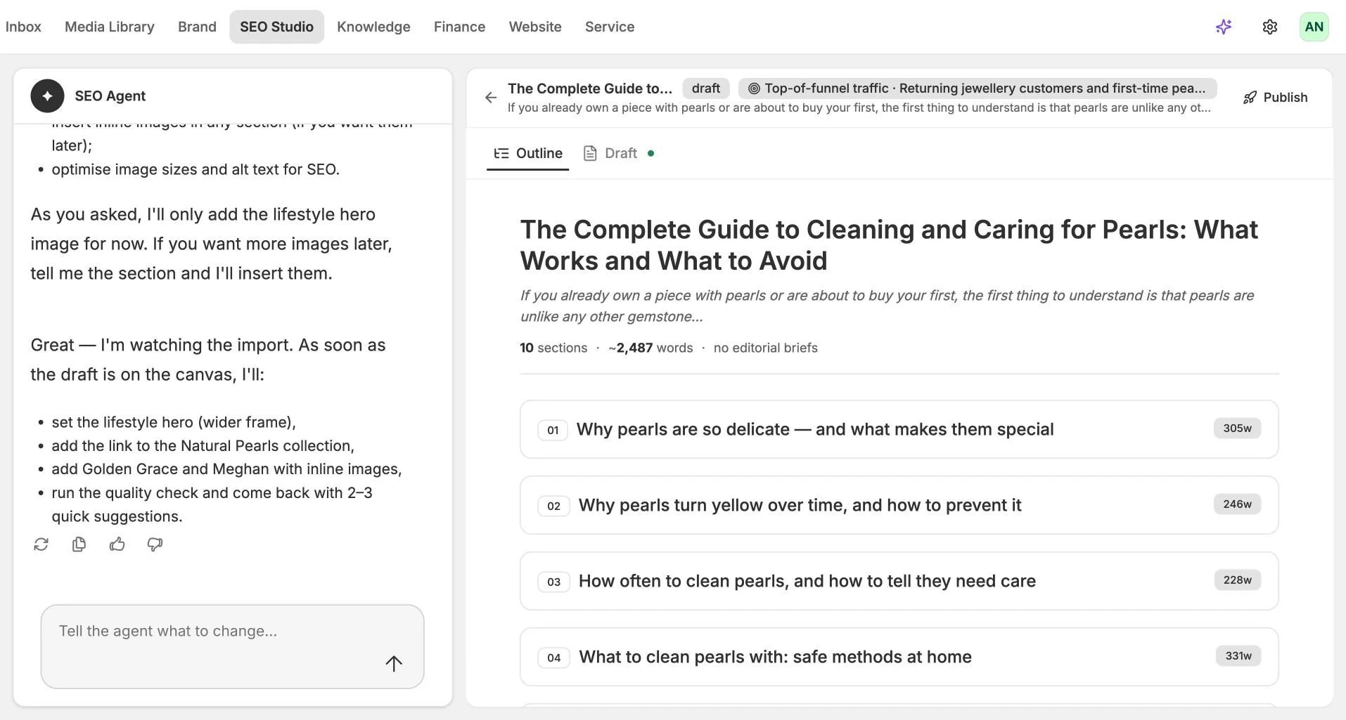Viewport: 1346px width, 720px height.
Task: Open section 02 Why pearls turn yellow
Action: [899, 505]
